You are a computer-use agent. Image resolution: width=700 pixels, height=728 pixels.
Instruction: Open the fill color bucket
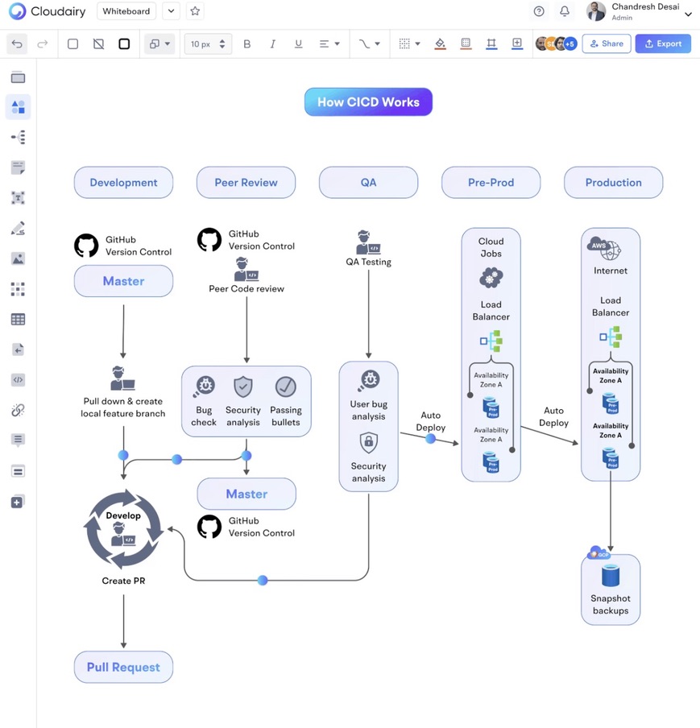tap(440, 44)
